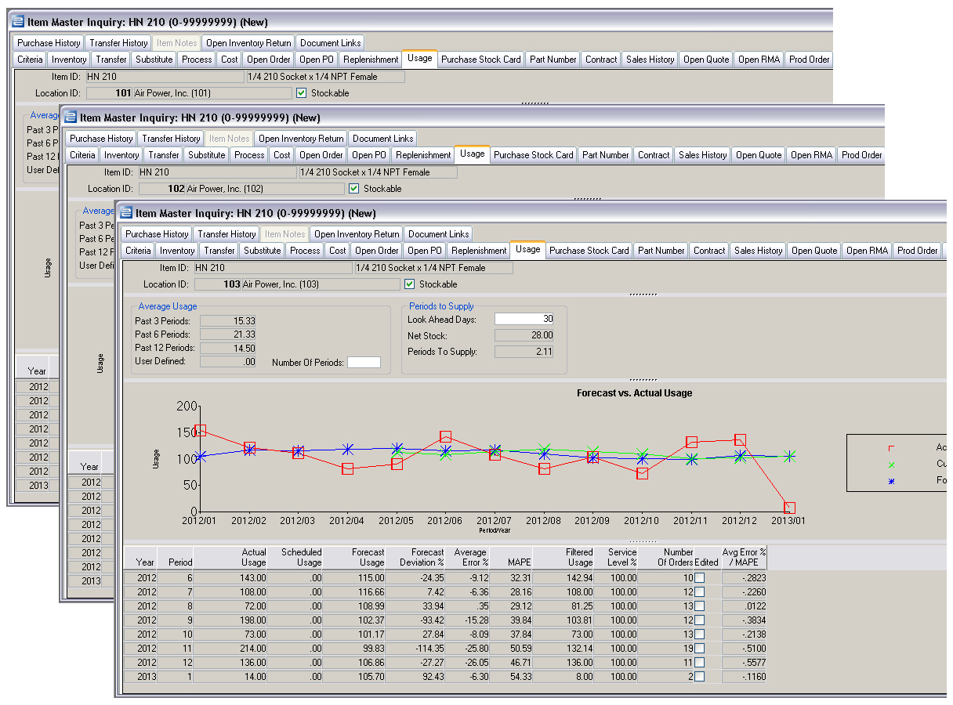Click the red actual usage point at 2013/01
Image resolution: width=953 pixels, height=705 pixels.
click(789, 508)
